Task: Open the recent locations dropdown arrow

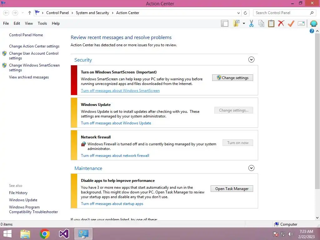Action: pyautogui.click(x=22, y=13)
